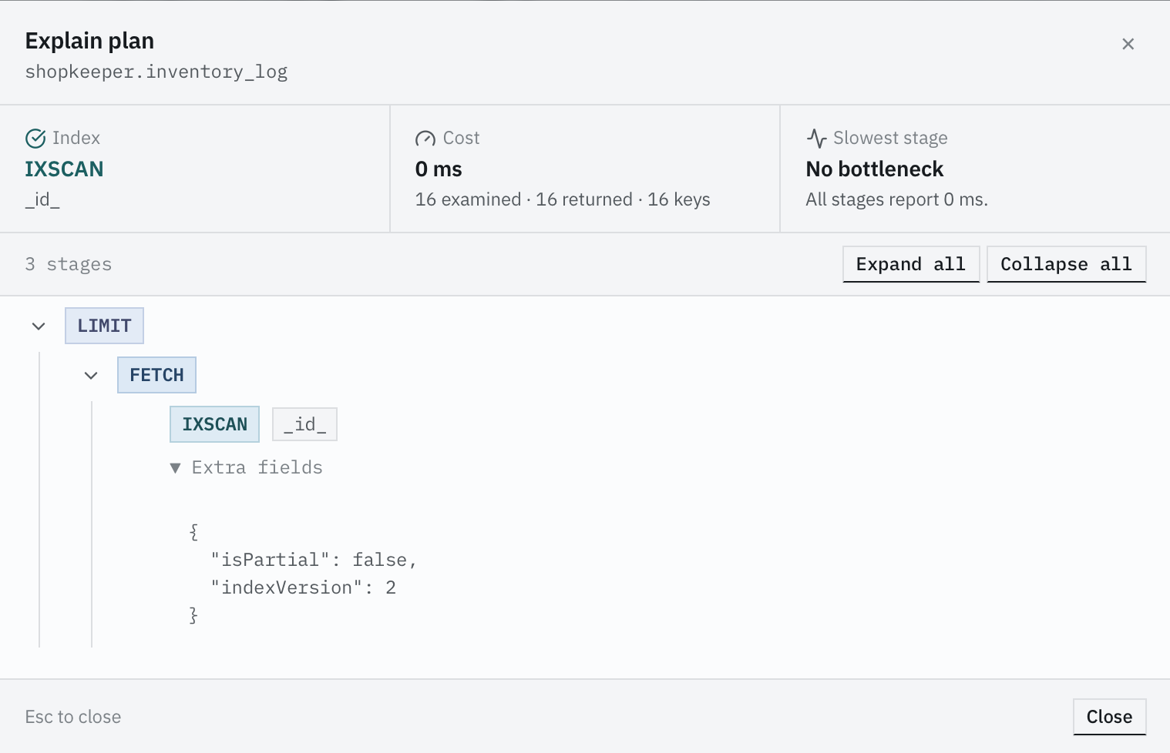The height and width of the screenshot is (753, 1170).
Task: Close the dialog with the X icon
Action: (x=1128, y=44)
